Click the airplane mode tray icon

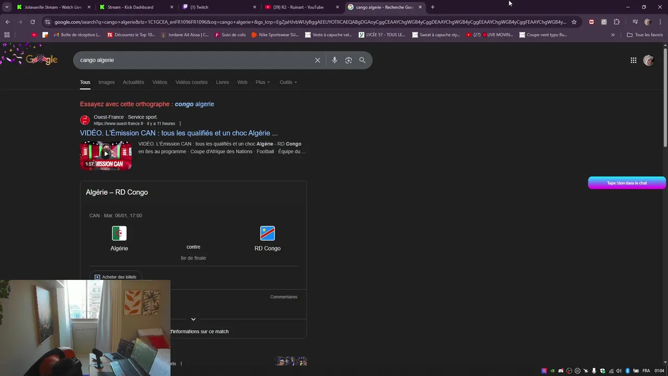click(x=586, y=371)
